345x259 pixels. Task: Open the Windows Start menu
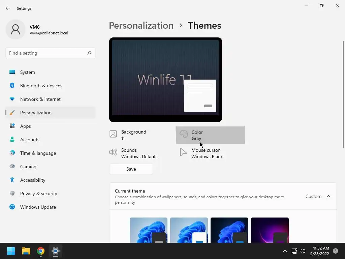[x=11, y=251]
